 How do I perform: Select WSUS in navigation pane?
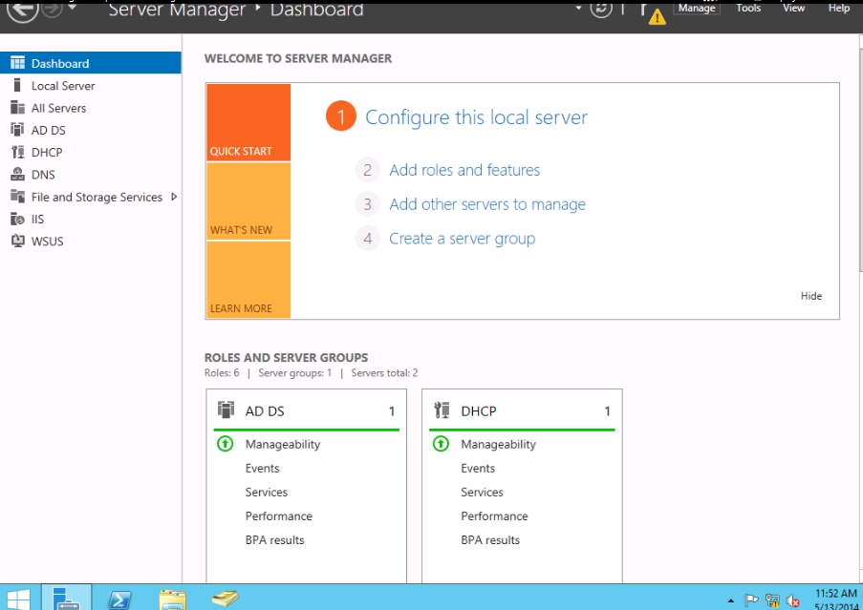point(90,241)
